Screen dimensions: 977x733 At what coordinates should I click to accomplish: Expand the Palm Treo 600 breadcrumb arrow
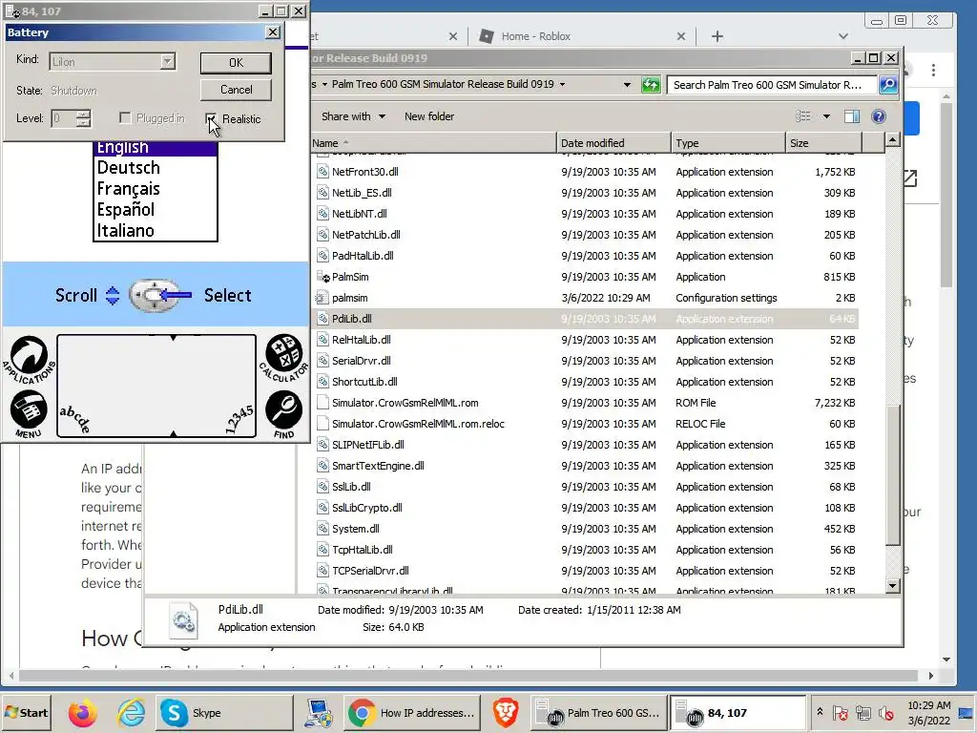[x=562, y=84]
